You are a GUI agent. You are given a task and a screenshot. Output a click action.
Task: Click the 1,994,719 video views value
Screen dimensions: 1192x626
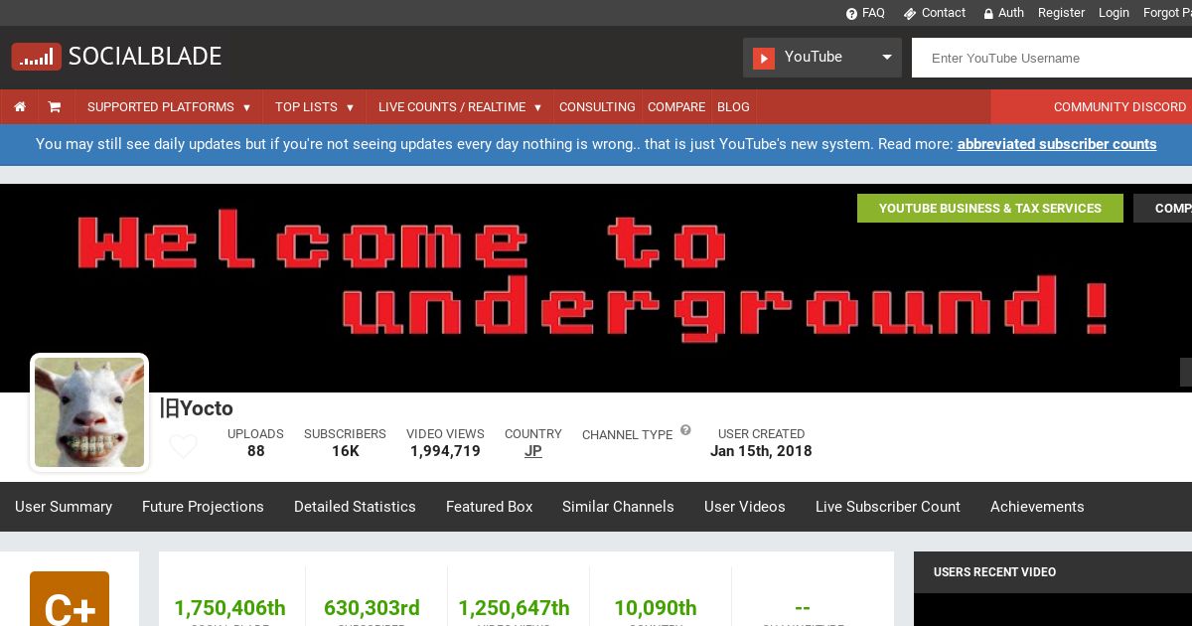click(x=445, y=451)
